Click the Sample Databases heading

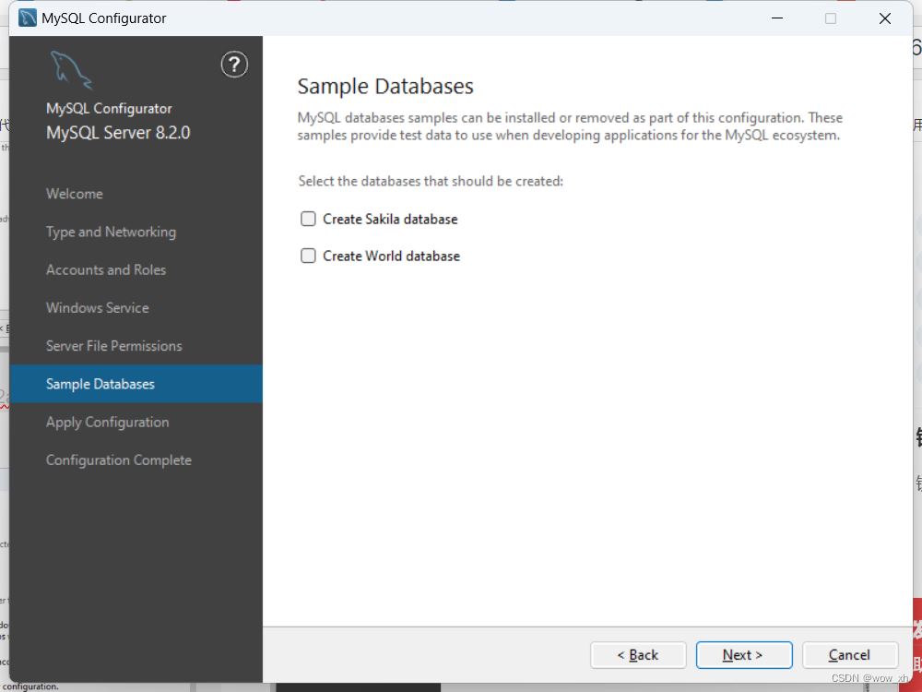(385, 87)
